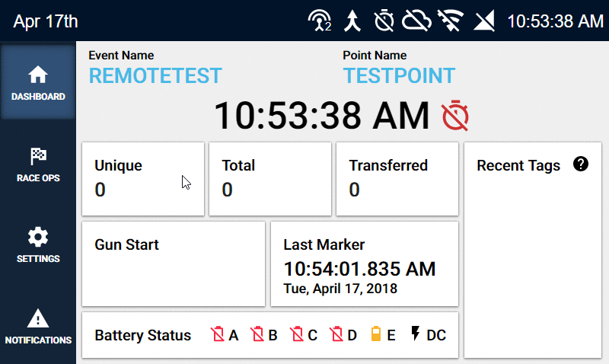Image resolution: width=609 pixels, height=364 pixels.
Task: Click the crossed-out stopwatch in top bar
Action: pyautogui.click(x=384, y=21)
